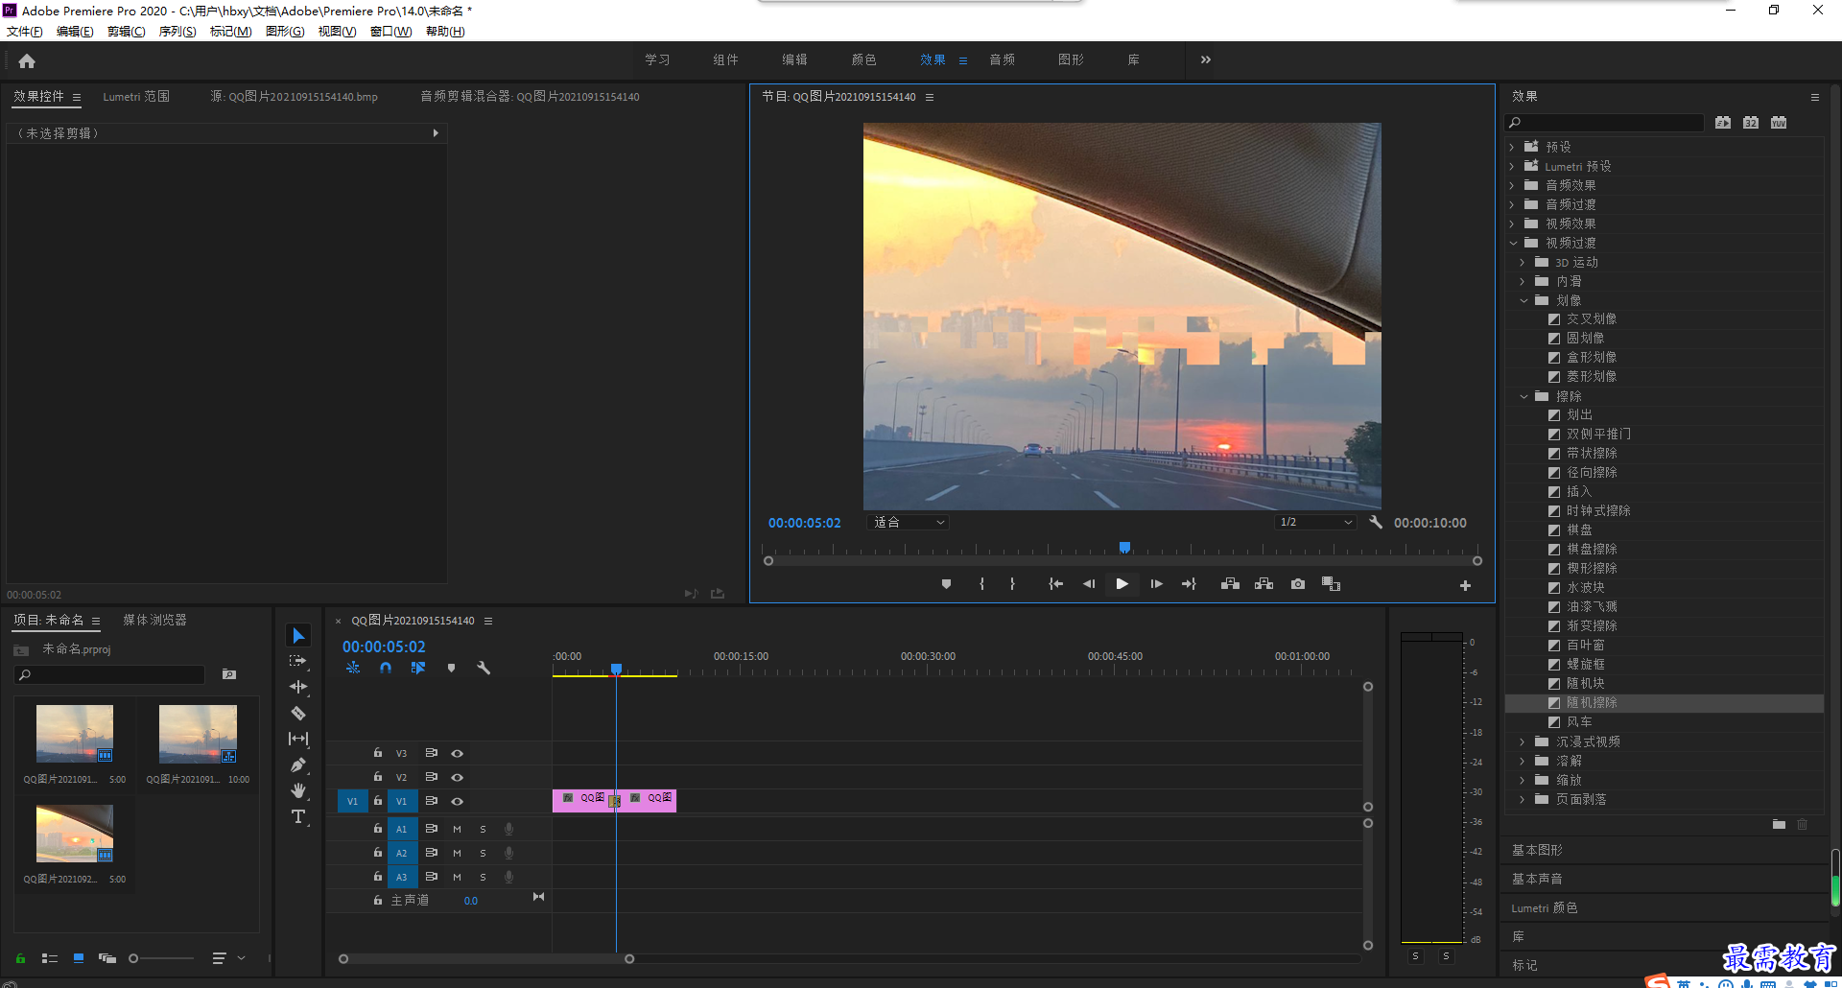The width and height of the screenshot is (1842, 988).
Task: Click Mark In bracket icon
Action: coord(981,584)
